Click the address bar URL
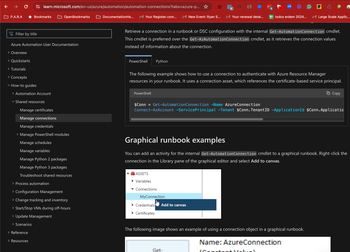This screenshot has width=350, height=252. coord(121,7)
